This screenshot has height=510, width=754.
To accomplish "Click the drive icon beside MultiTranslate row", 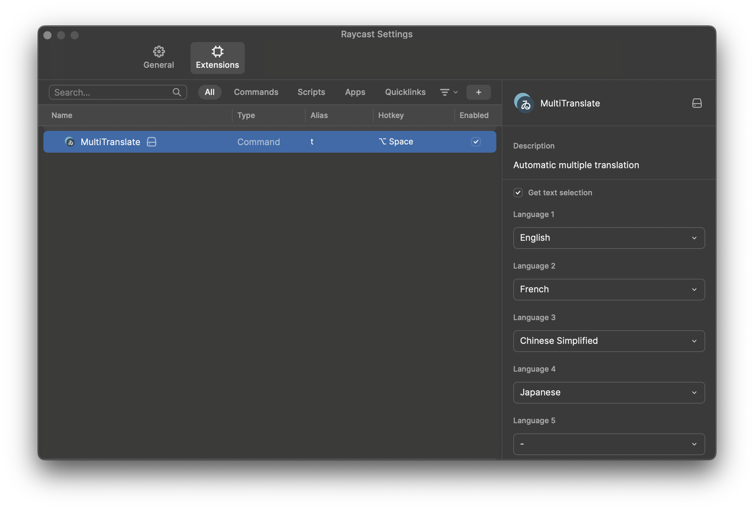I will [152, 142].
